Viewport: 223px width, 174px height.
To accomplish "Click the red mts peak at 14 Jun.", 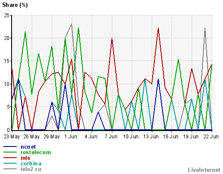I will 158,28.
